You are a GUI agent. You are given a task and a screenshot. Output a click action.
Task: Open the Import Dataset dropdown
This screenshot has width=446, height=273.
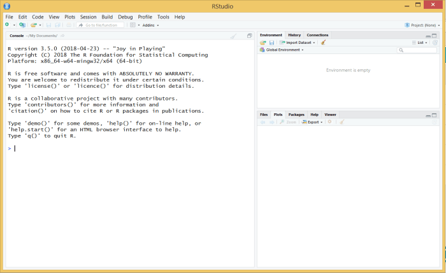297,43
